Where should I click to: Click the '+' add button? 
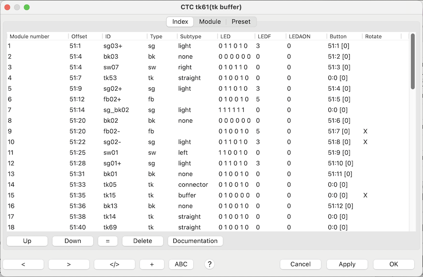coord(152,264)
